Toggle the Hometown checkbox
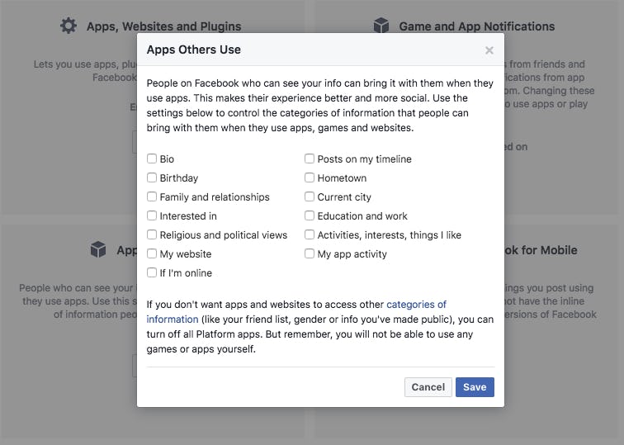 [x=310, y=178]
